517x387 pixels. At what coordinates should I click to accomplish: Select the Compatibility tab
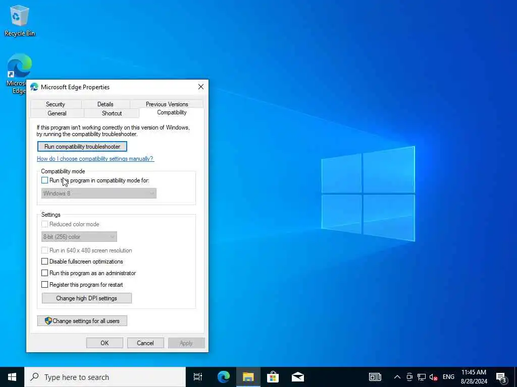(172, 112)
